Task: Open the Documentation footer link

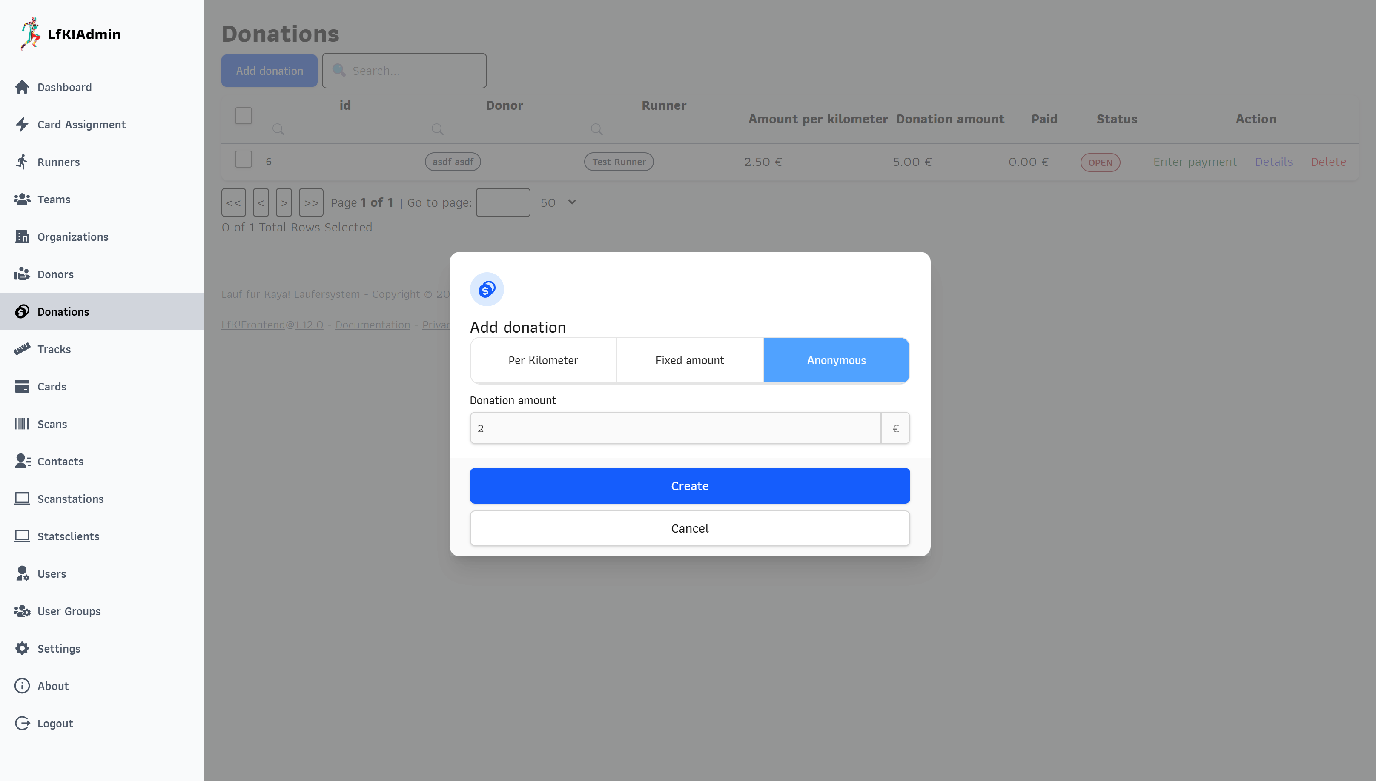Action: point(373,325)
